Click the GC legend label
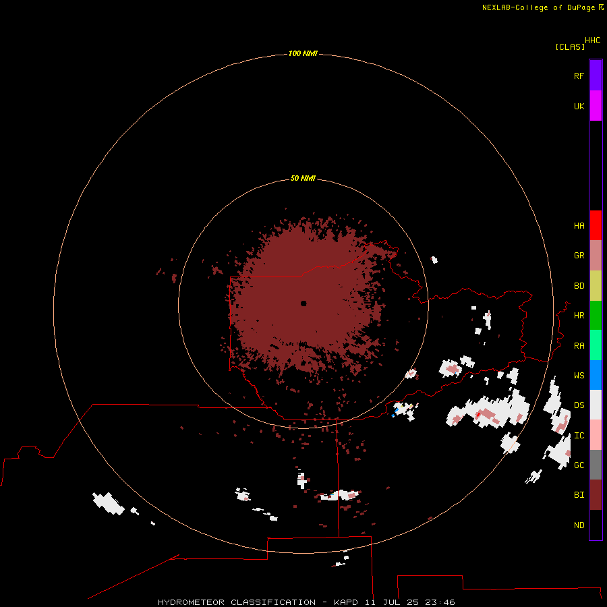The image size is (607, 607). pyautogui.click(x=579, y=465)
